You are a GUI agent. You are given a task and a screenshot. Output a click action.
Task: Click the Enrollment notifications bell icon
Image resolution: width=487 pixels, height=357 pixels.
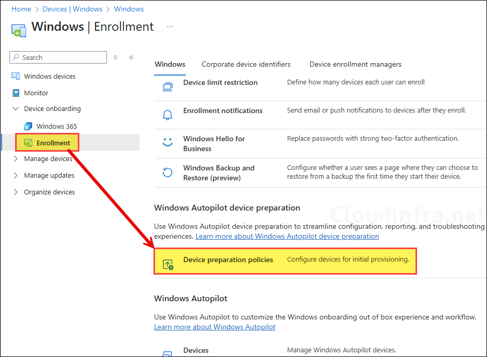[168, 114]
